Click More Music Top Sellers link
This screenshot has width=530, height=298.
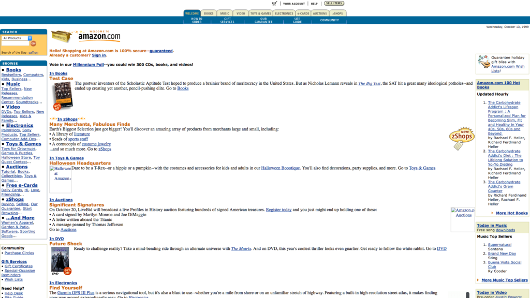click(x=504, y=280)
